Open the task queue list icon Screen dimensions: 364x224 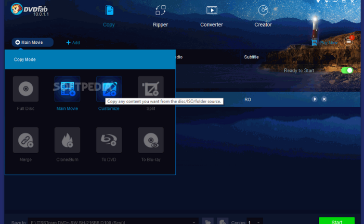coord(348,42)
